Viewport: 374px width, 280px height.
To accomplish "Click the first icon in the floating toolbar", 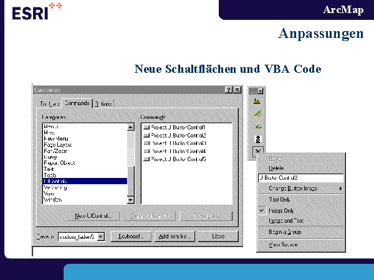I will pos(256,101).
